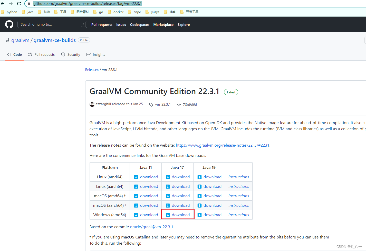Open the 博客 bookmark folder
The height and width of the screenshot is (251, 366).
pos(170,12)
